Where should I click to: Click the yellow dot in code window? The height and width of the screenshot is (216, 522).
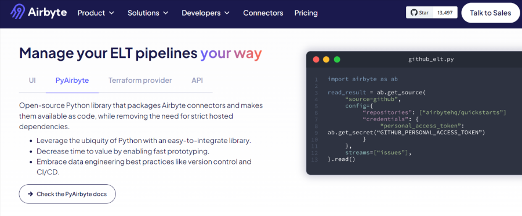pyautogui.click(x=326, y=60)
